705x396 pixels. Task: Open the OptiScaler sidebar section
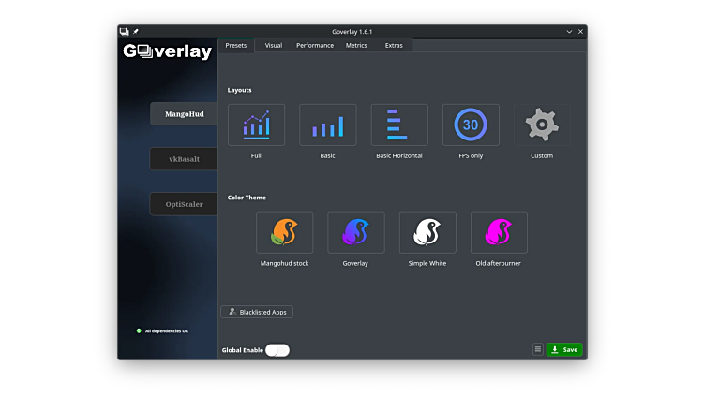pyautogui.click(x=184, y=204)
